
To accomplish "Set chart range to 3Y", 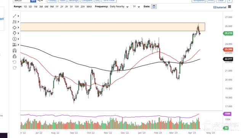I will (66, 6).
